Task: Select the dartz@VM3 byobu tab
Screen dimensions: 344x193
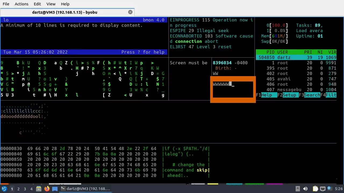Action: click(64, 12)
